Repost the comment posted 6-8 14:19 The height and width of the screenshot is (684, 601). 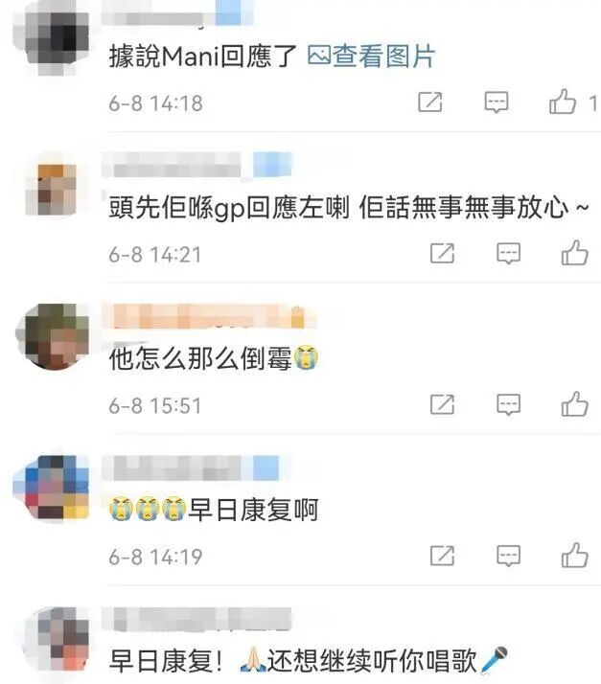(443, 556)
